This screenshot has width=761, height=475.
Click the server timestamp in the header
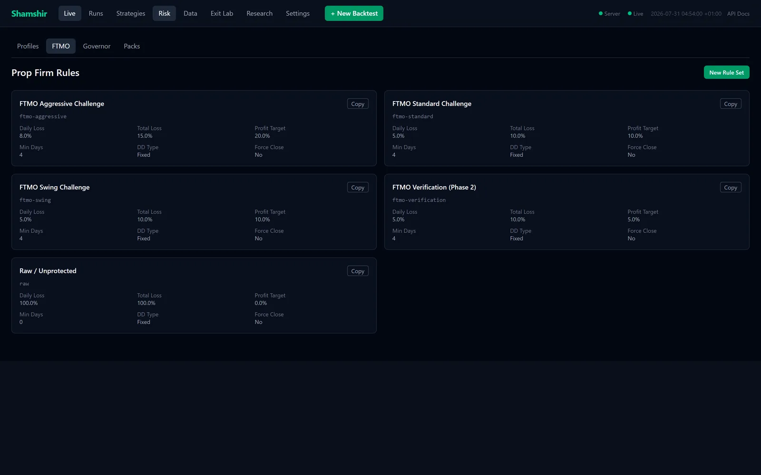coord(686,14)
